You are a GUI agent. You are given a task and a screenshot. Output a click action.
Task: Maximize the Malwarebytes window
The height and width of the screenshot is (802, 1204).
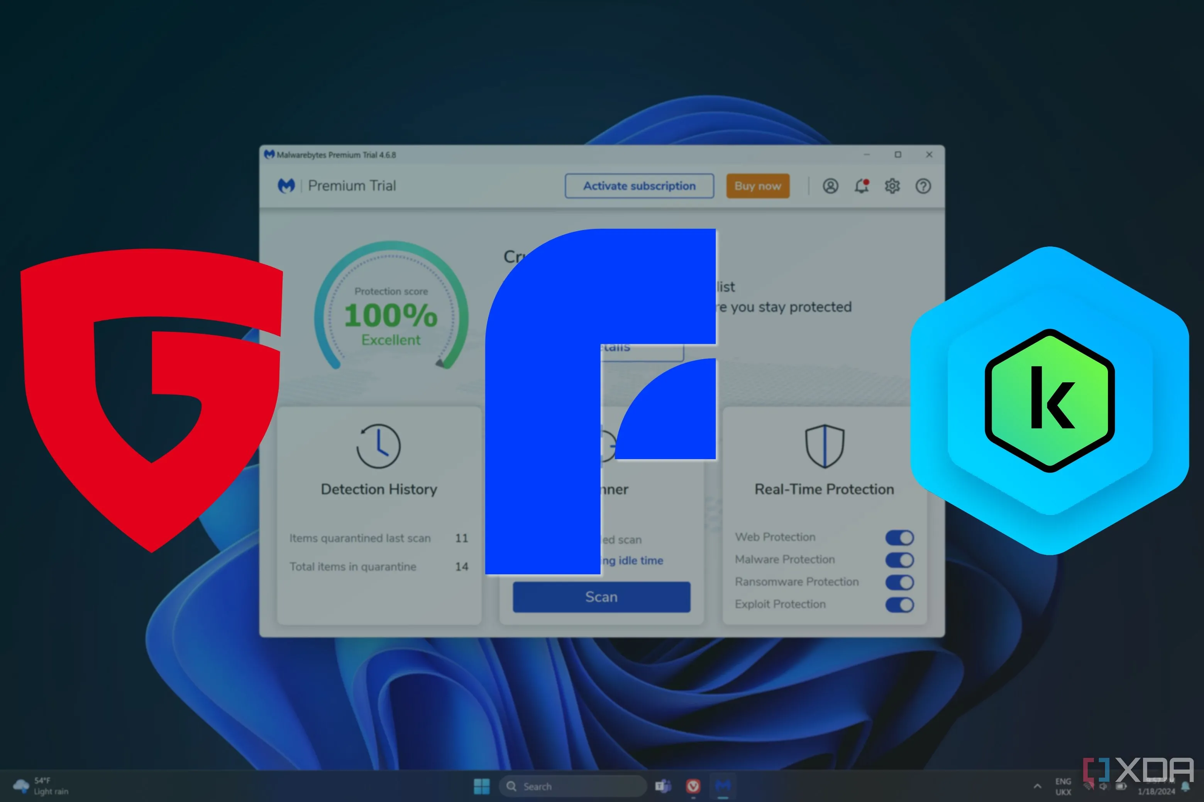897,154
